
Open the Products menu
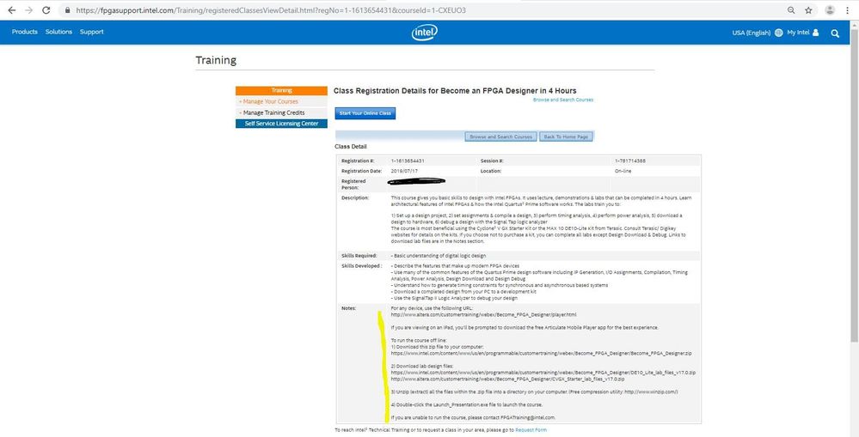point(25,32)
